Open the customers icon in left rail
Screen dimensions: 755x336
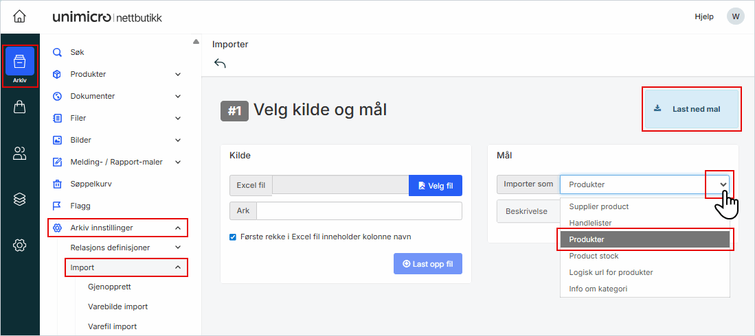click(20, 154)
